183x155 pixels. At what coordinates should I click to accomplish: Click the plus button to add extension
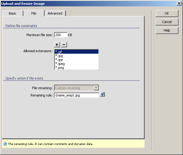(58, 45)
